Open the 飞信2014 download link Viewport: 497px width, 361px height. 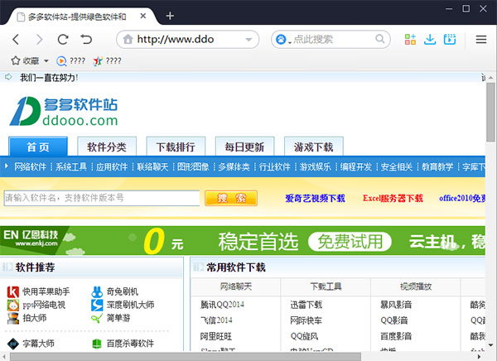(216, 320)
